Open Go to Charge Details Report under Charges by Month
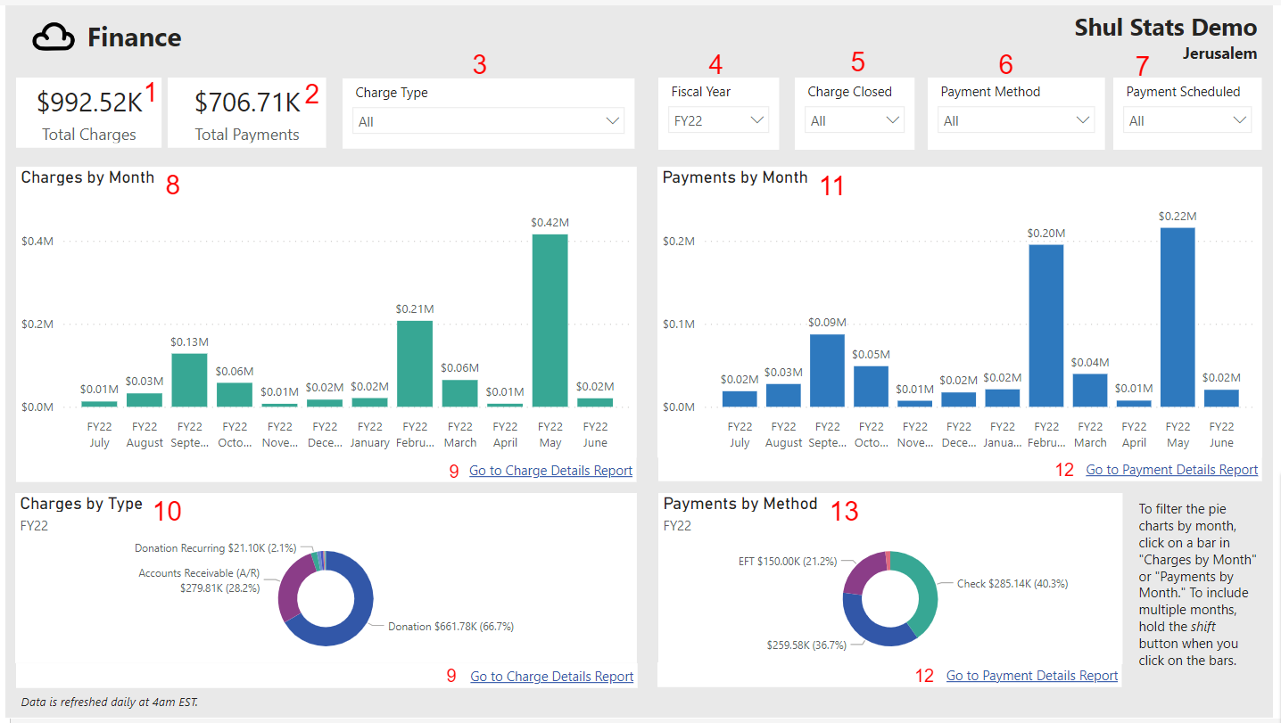This screenshot has width=1281, height=723. [x=550, y=470]
